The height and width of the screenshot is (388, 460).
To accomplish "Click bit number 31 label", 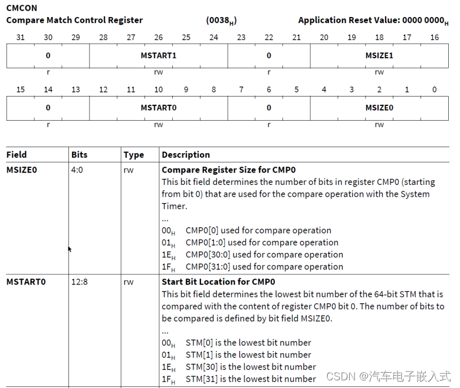I will [x=20, y=38].
